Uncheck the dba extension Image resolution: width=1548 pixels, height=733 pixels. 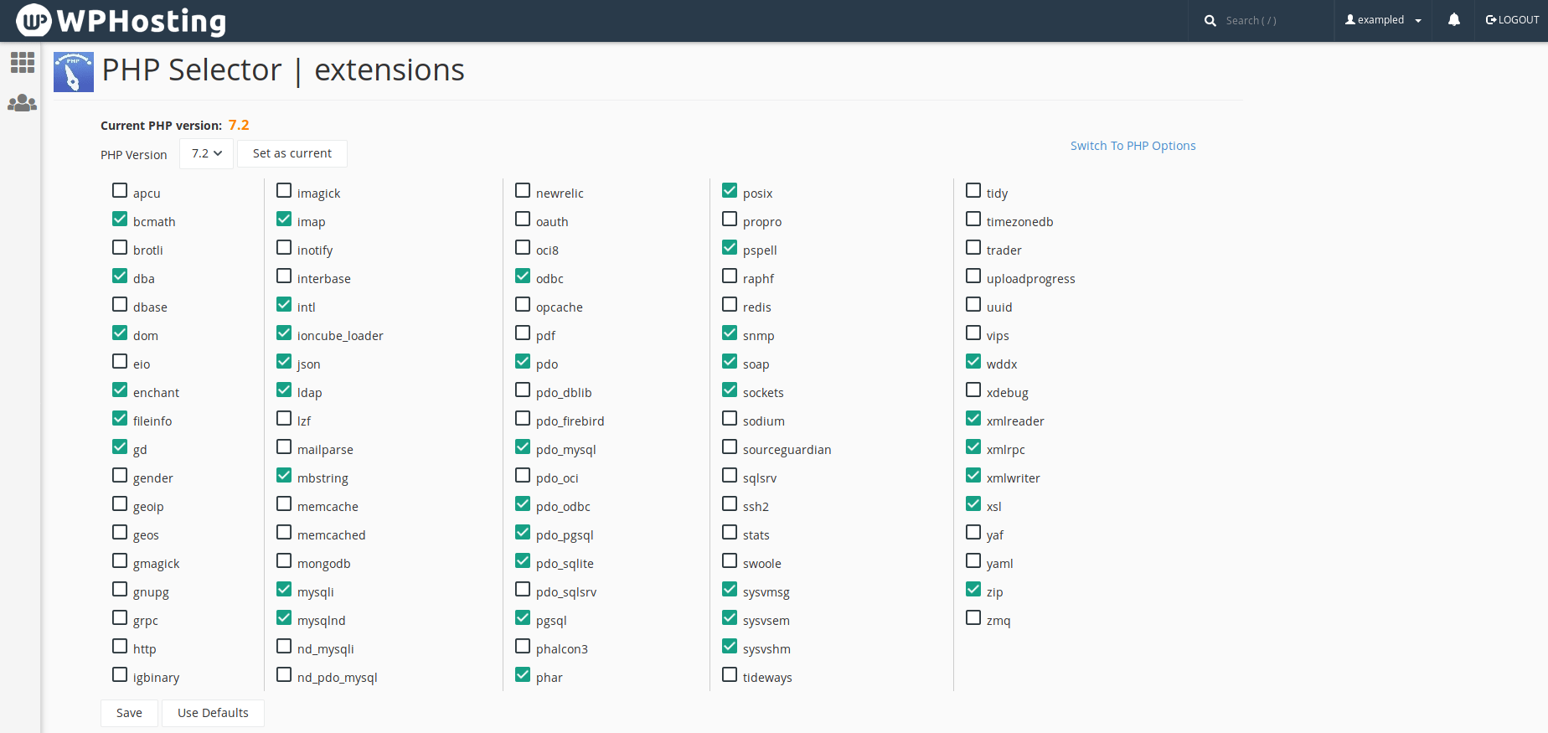[x=120, y=276]
